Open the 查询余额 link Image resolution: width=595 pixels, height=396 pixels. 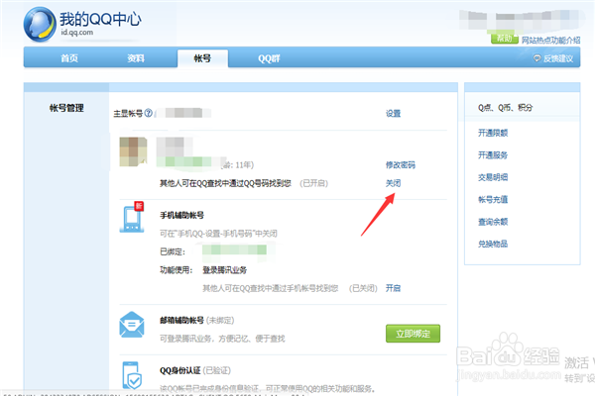[x=493, y=222]
